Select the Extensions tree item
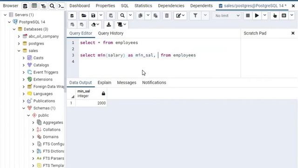This screenshot has width=298, height=168. (43, 79)
